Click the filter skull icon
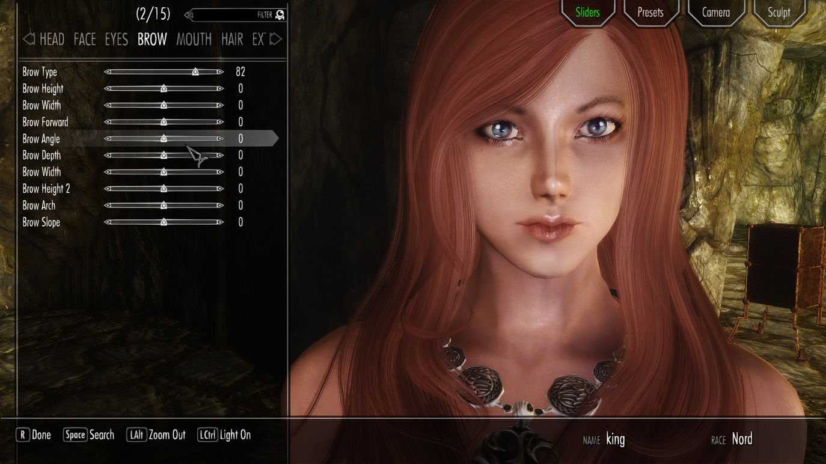826x464 pixels. (280, 15)
